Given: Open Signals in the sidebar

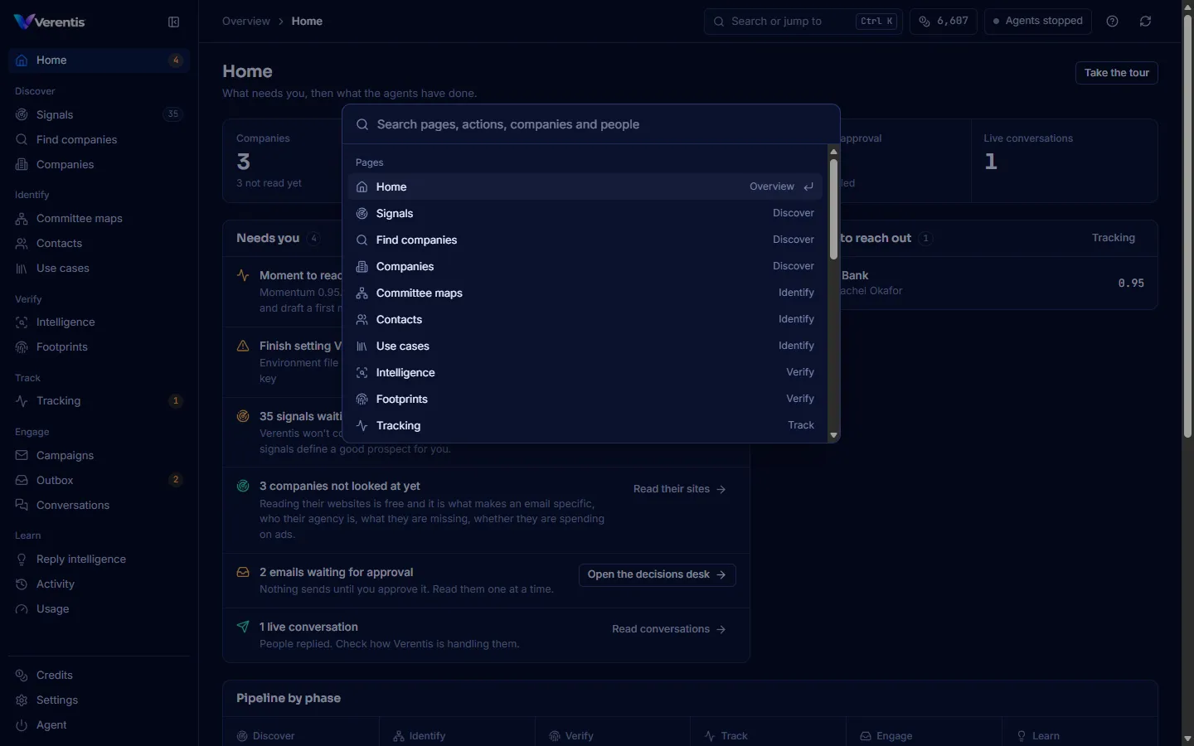Looking at the screenshot, I should click(x=99, y=114).
